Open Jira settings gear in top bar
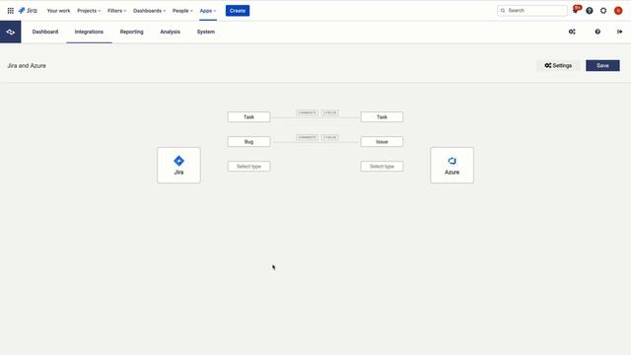Image resolution: width=631 pixels, height=355 pixels. [x=603, y=11]
